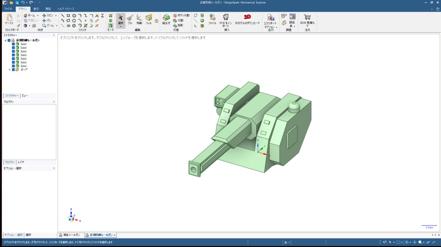Viewport: 441px width, 247px height.
Task: Switch to 3D mode in モード group
Action: pos(111,25)
